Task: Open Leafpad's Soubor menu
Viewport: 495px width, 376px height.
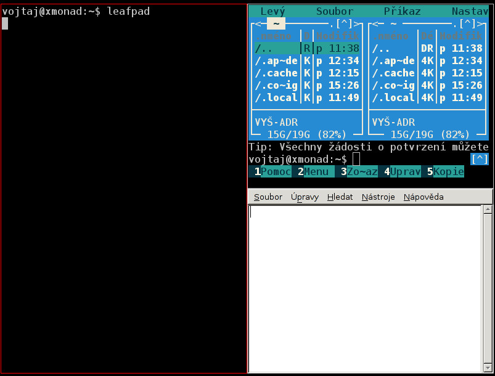Action: pos(268,197)
